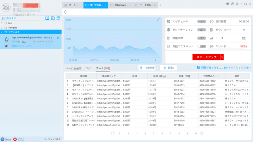The height and width of the screenshot is (142, 253).
Task: Toggle the スケジュール OFF switch
Action: 201,22
